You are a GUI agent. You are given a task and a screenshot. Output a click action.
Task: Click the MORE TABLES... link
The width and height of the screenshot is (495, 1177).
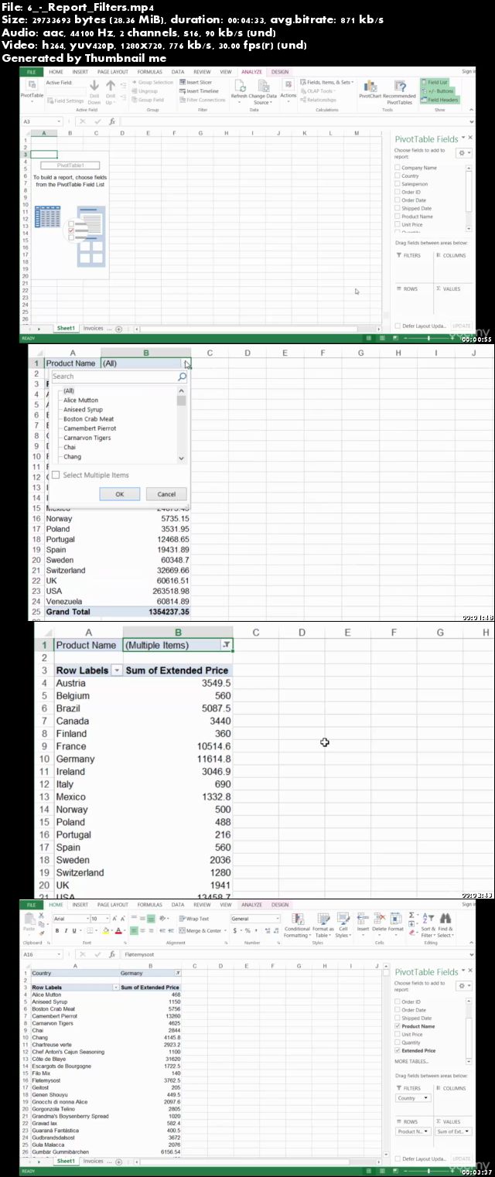click(411, 1062)
